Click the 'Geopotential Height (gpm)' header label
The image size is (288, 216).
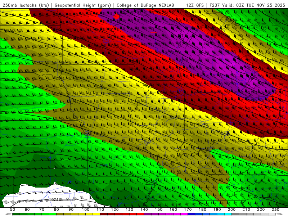tap(83, 5)
